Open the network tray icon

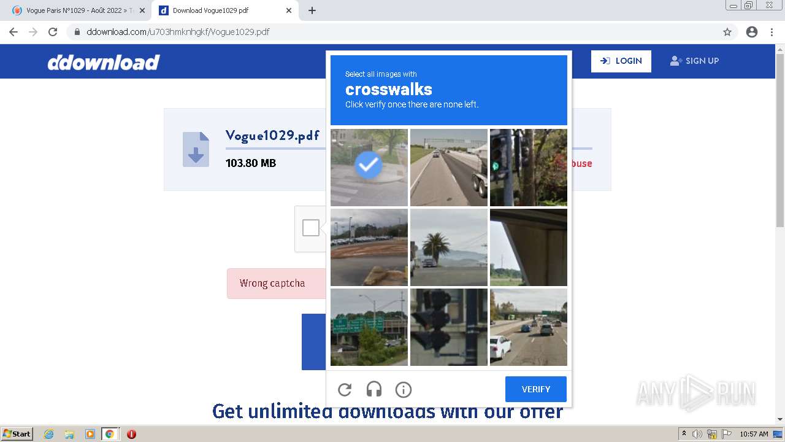pyautogui.click(x=712, y=434)
